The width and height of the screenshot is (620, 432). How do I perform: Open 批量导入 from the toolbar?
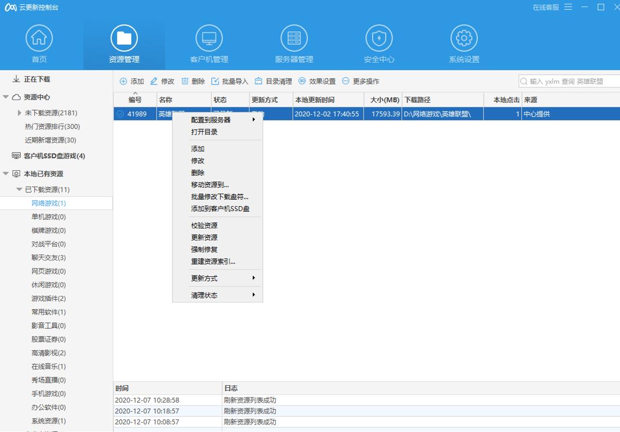click(x=216, y=81)
